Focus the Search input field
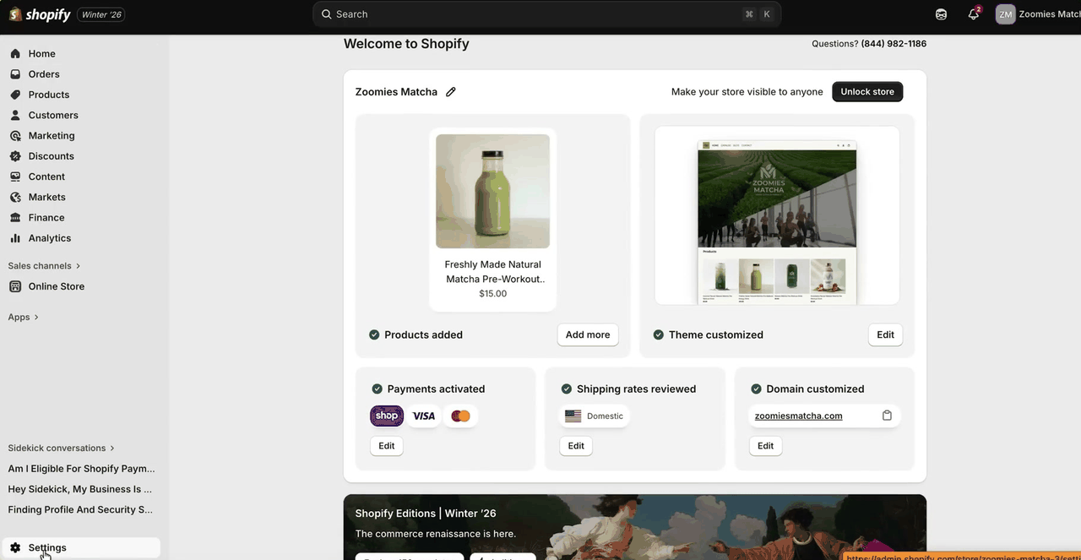This screenshot has height=560, width=1081. coord(546,14)
